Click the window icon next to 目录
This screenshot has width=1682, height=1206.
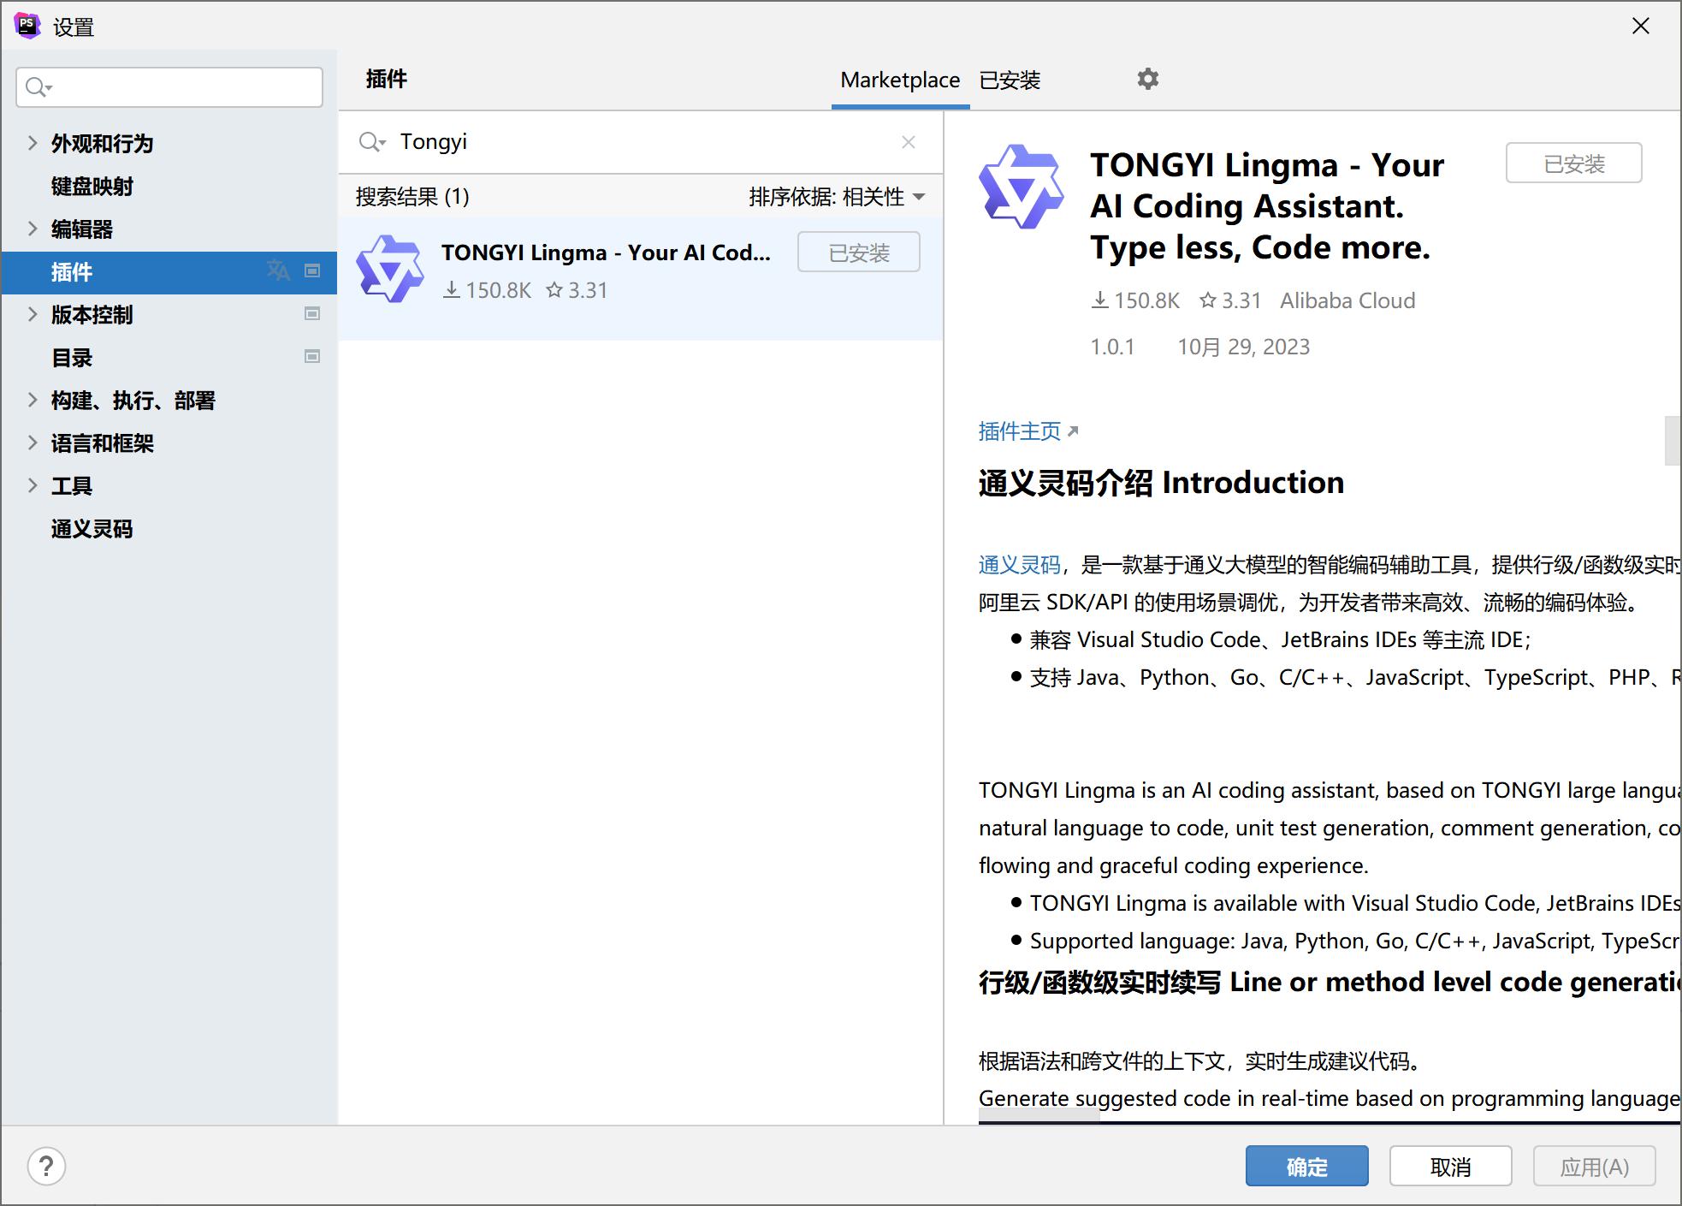tap(313, 357)
